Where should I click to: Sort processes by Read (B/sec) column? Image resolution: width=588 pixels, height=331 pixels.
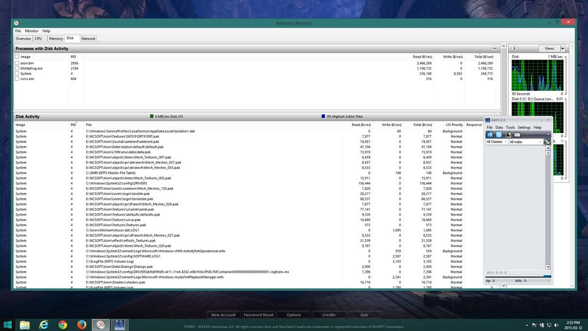[422, 57]
